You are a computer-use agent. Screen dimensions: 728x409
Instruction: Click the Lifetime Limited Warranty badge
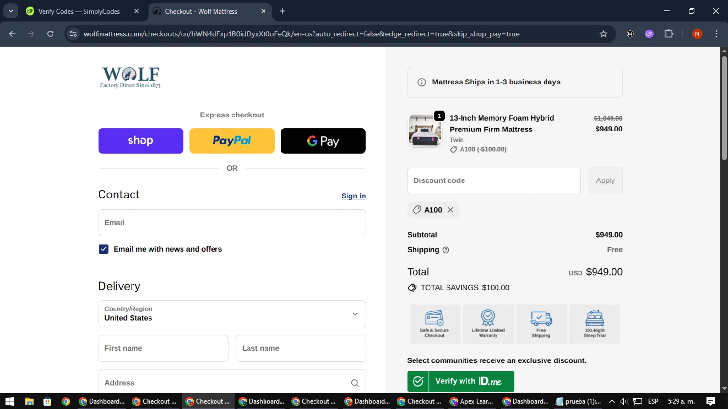pyautogui.click(x=488, y=324)
